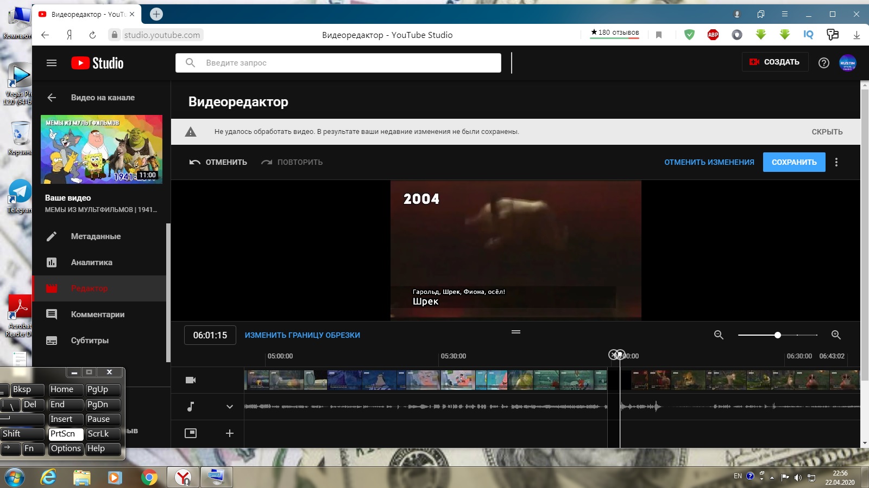Expand the audio track chevron
The width and height of the screenshot is (869, 488).
coord(230,407)
